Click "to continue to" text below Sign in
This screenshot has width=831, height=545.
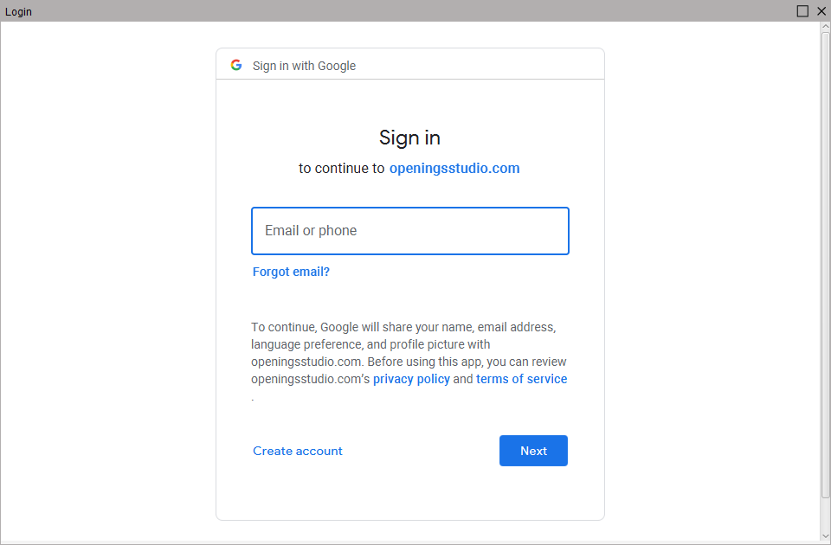[340, 168]
